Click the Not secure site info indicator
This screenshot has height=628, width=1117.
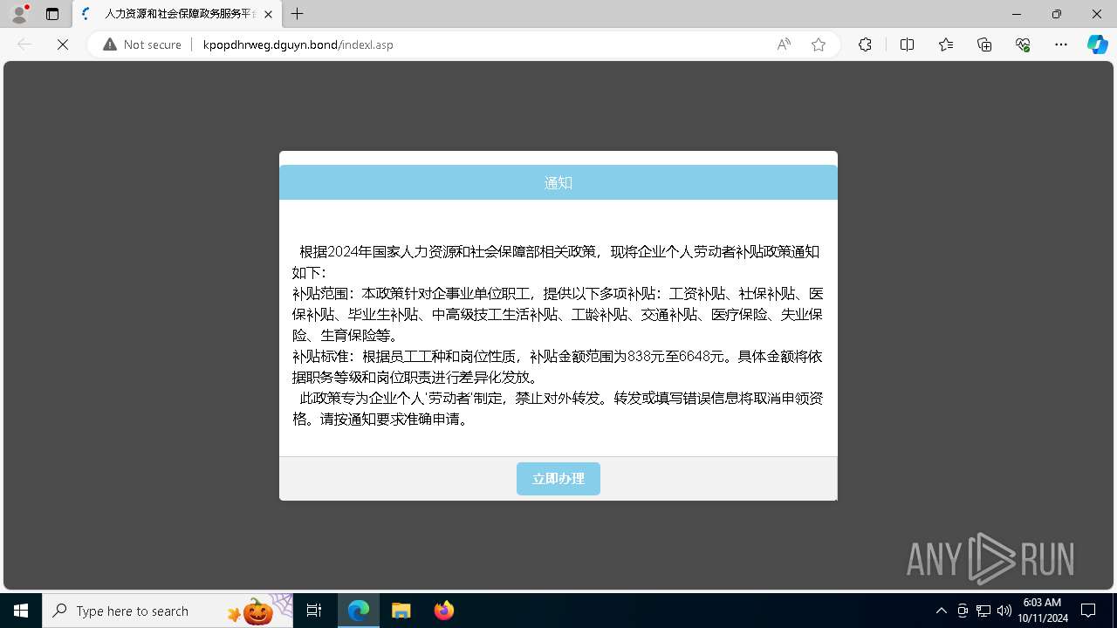[x=142, y=44]
